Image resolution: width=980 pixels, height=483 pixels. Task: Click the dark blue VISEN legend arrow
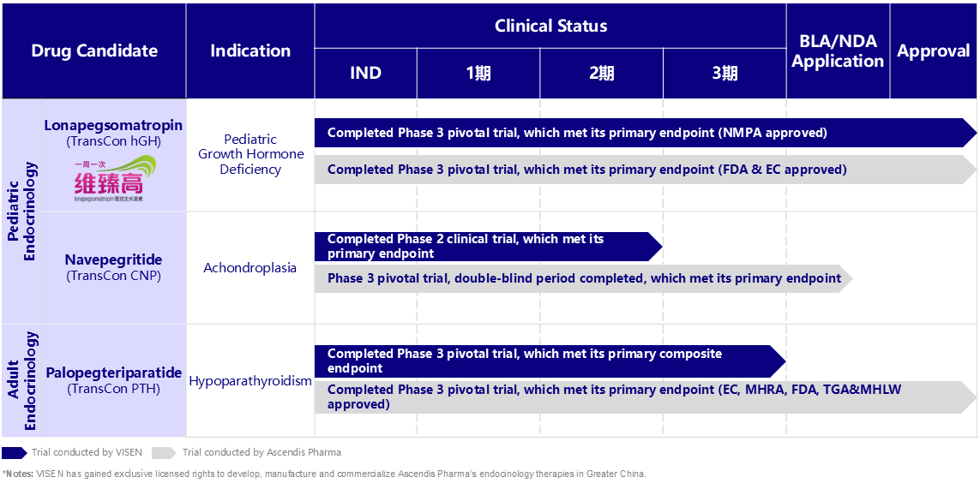click(15, 452)
